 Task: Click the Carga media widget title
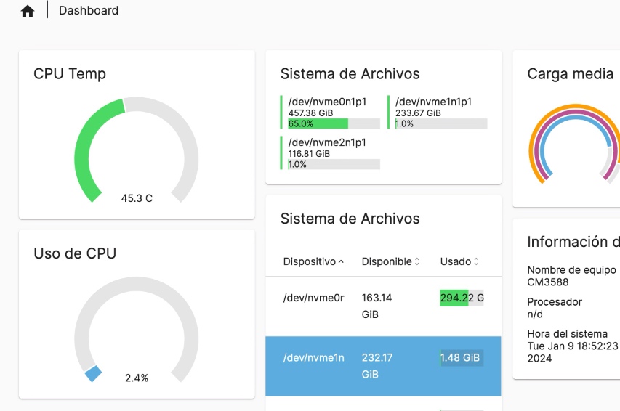point(570,74)
